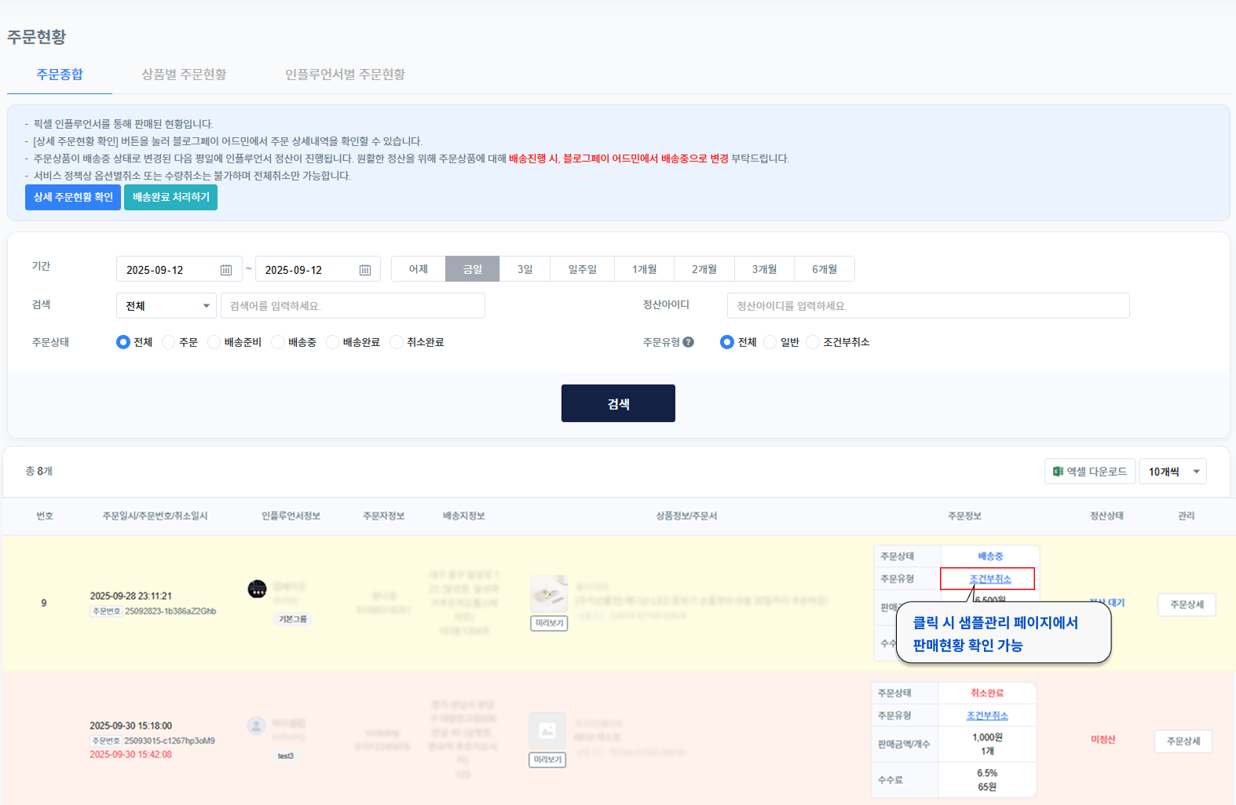Expand the 전체 search category dropdown
The width and height of the screenshot is (1236, 805).
166,306
